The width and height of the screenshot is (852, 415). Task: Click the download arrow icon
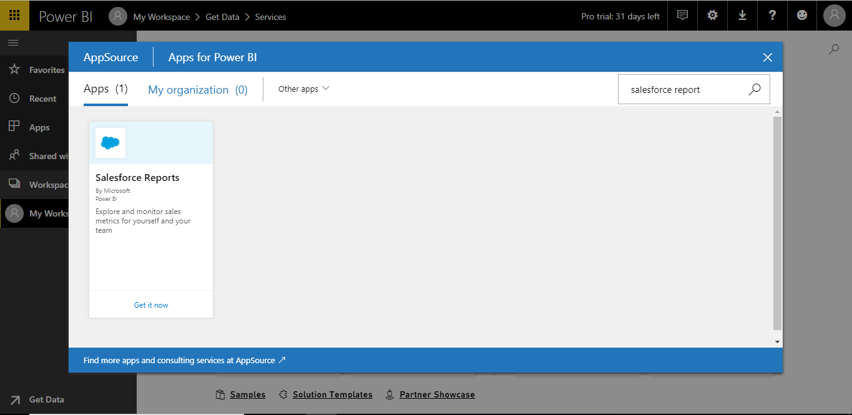tap(742, 16)
